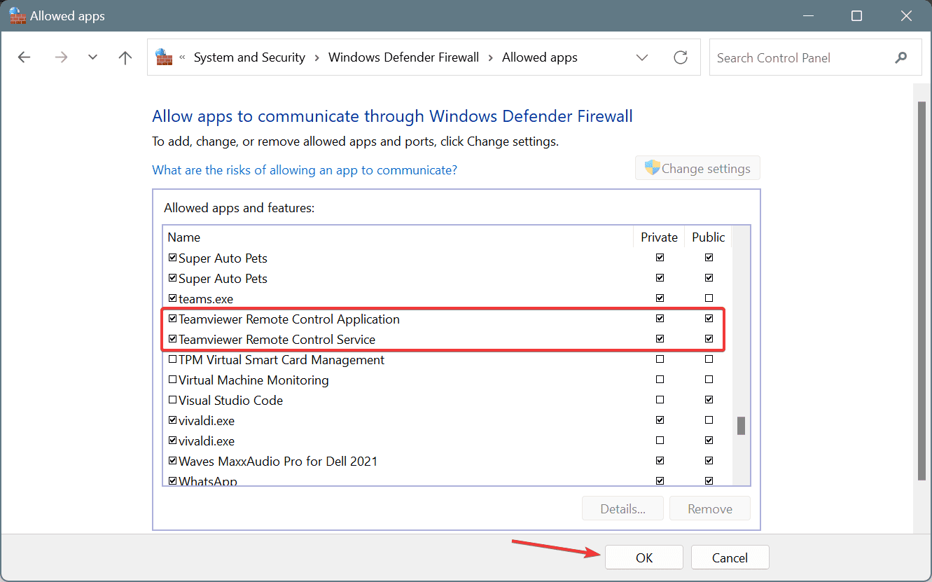
Task: Click the Allowed apps title bar icon
Action: 18,15
